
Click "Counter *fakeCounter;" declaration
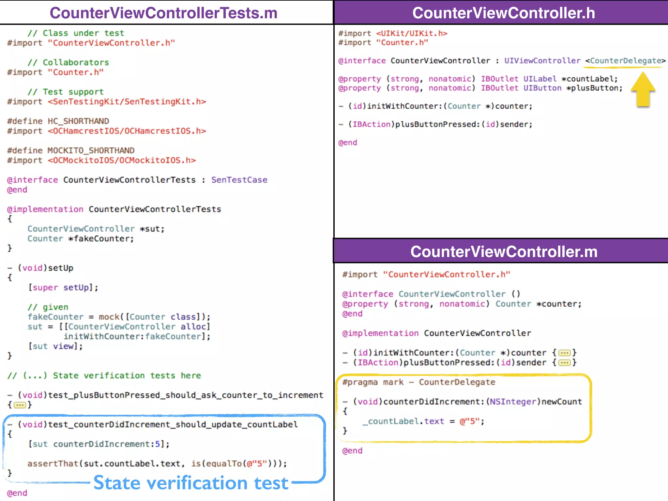81,239
